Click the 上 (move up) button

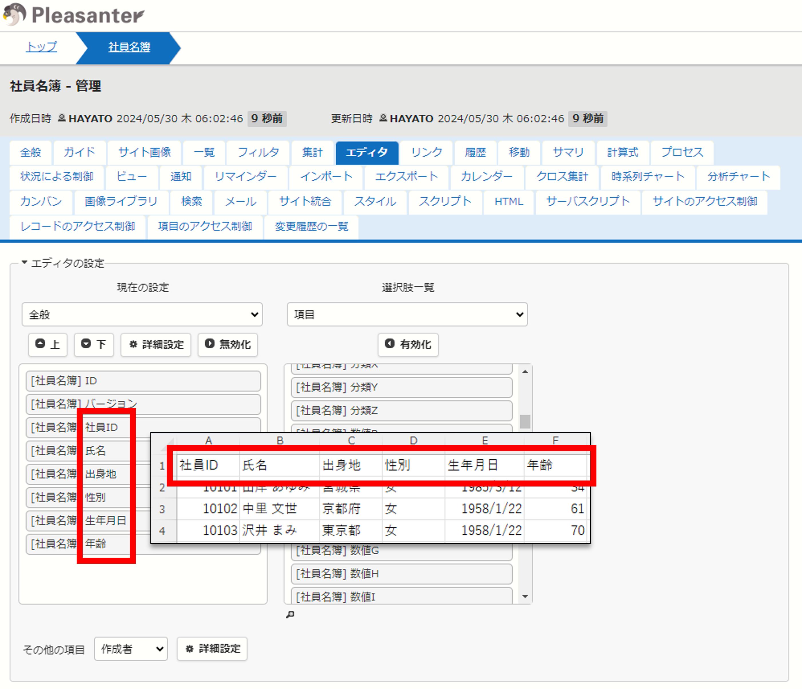coord(48,344)
